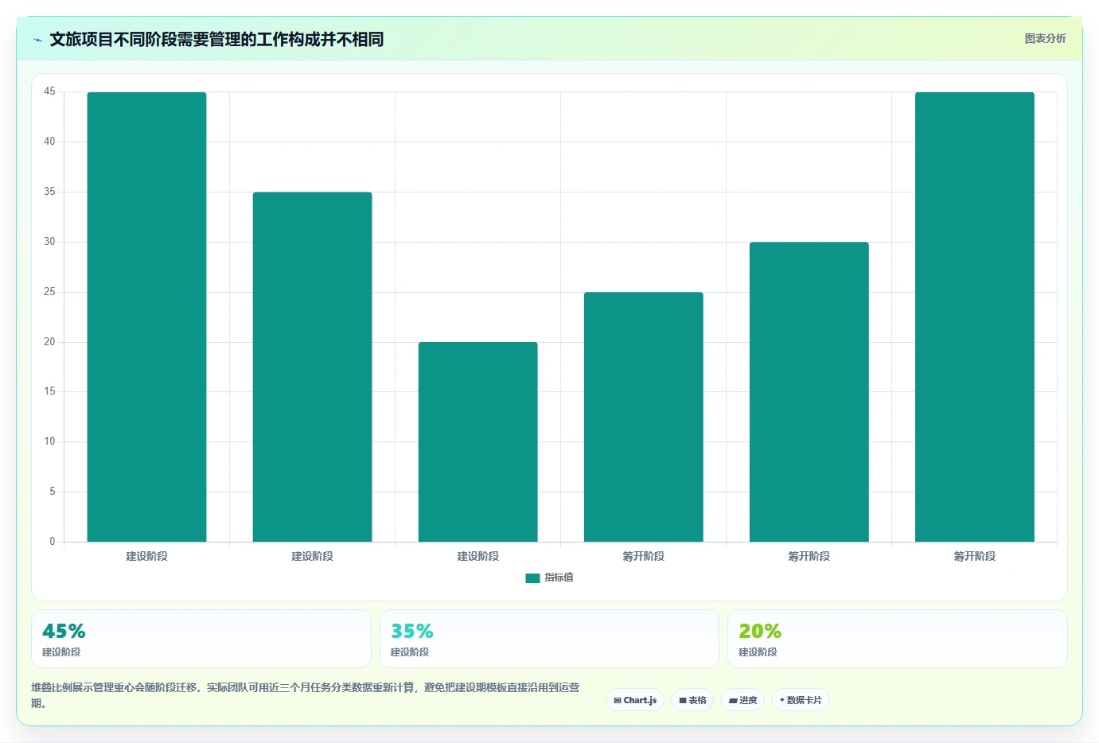Click the y-axis label 10
1099x743 pixels.
tap(49, 442)
